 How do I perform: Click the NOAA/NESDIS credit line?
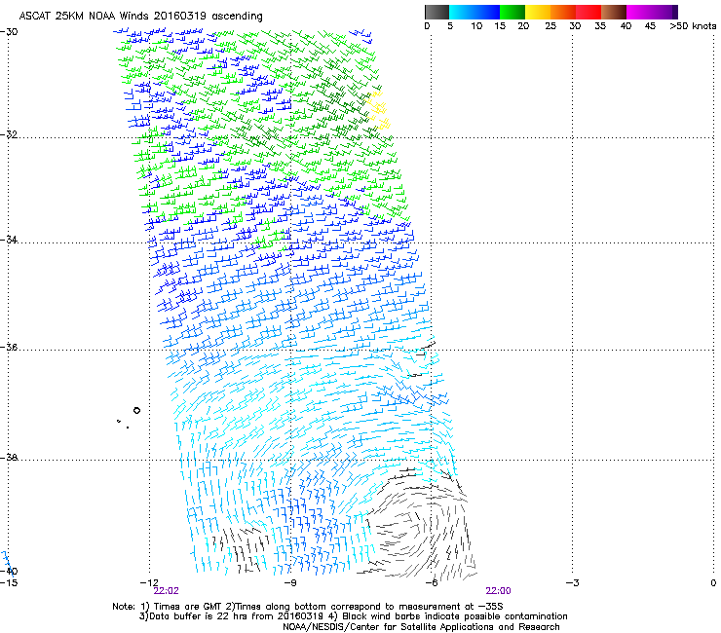coord(421,627)
